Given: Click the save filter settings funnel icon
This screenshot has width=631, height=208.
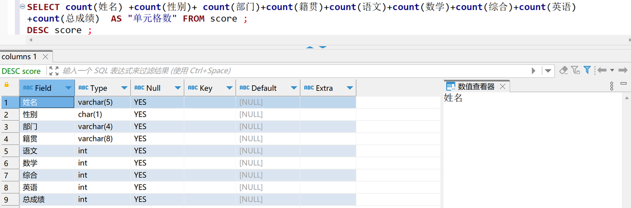Looking at the screenshot, I should (x=575, y=70).
